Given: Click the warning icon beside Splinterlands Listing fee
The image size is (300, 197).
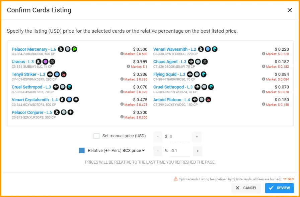Looking at the screenshot, I should click(x=176, y=179).
